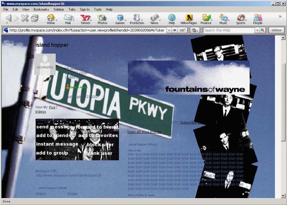Open the dropdown arrow beside Protection

pos(142,20)
